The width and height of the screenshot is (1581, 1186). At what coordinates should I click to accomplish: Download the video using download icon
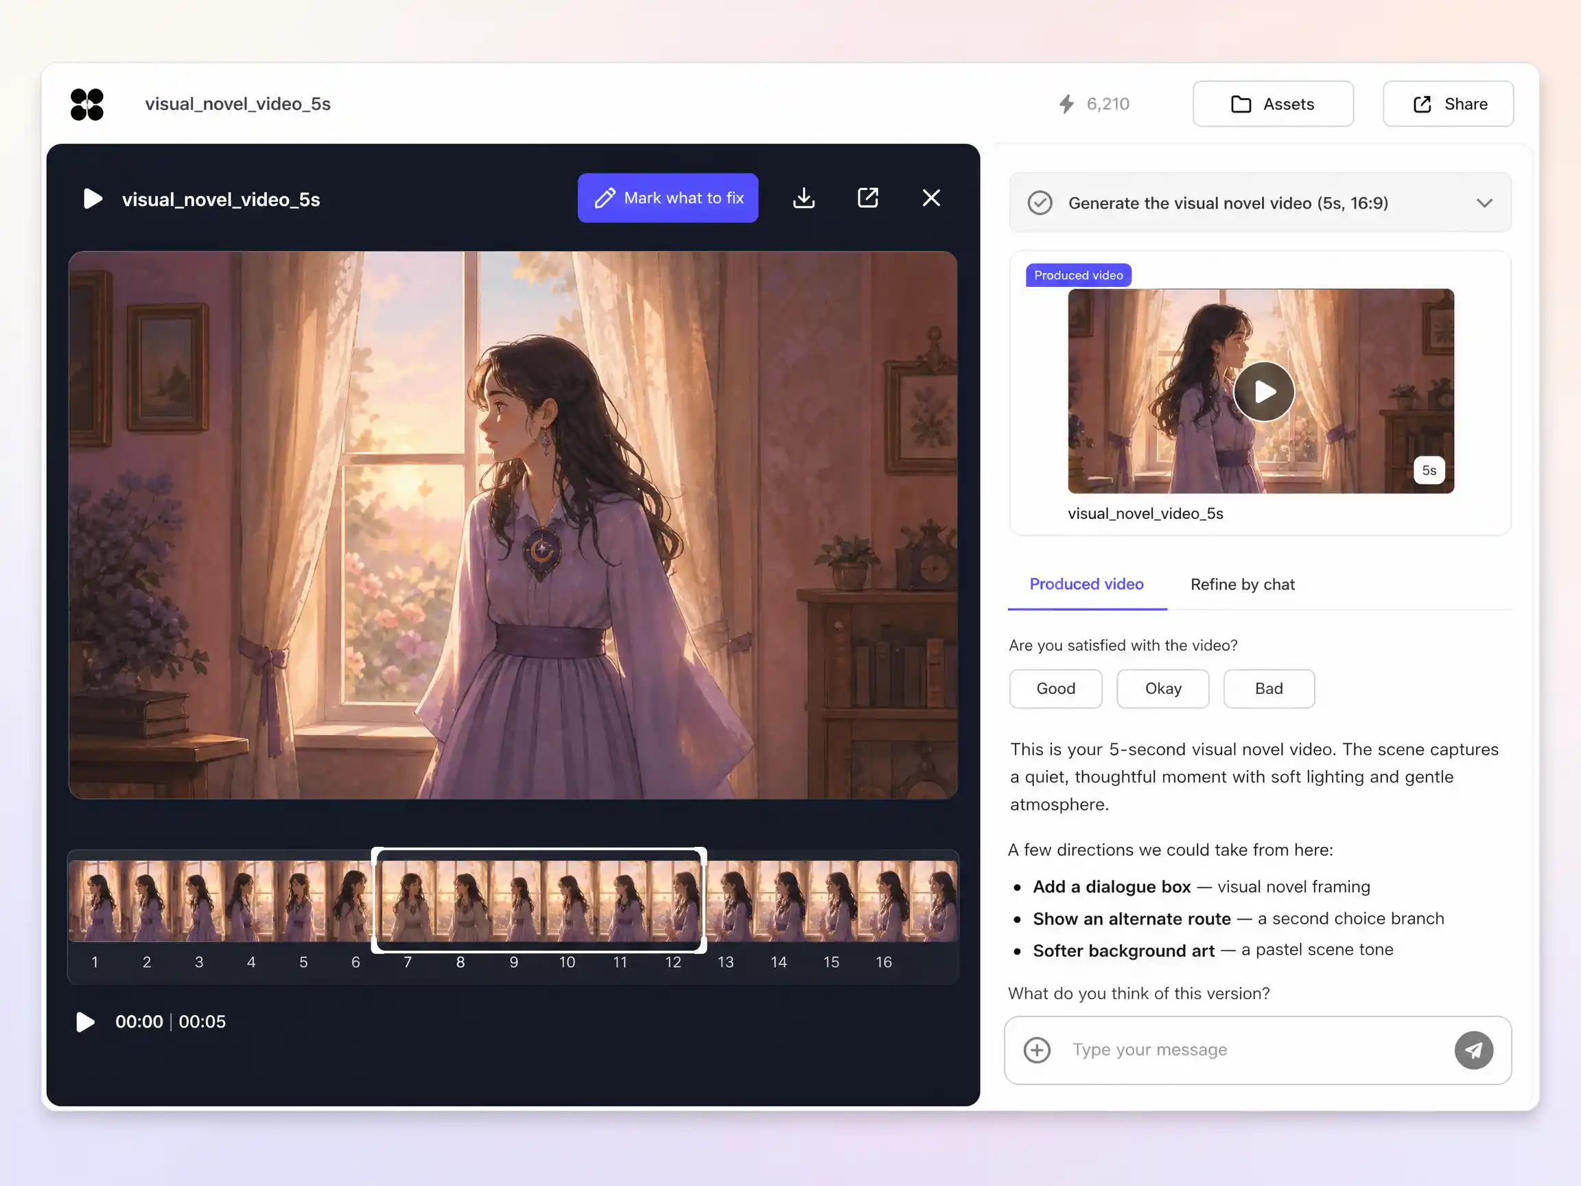pos(804,198)
